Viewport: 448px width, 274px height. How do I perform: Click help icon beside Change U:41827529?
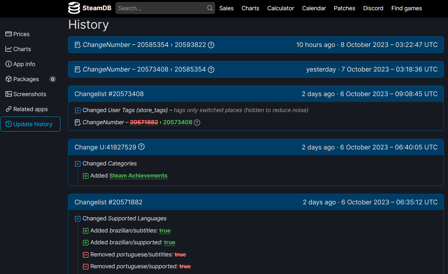coord(141,147)
